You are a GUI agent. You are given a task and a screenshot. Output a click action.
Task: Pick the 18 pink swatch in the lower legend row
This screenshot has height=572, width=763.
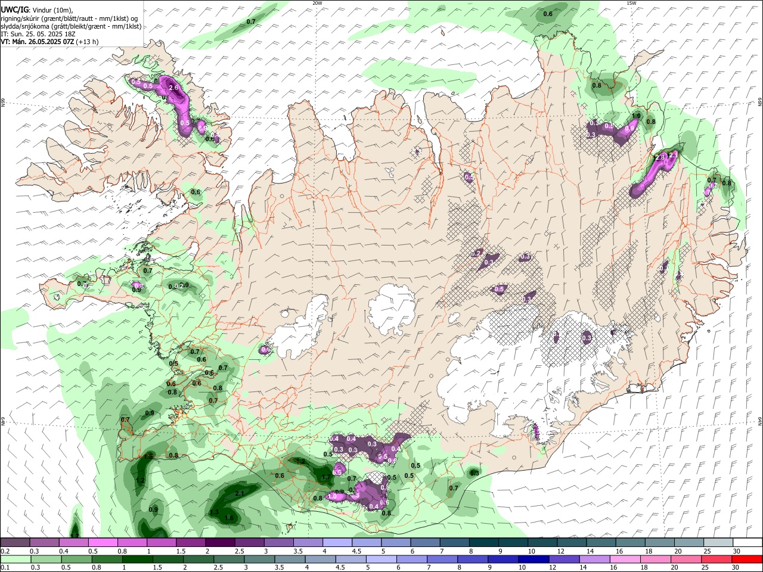pyautogui.click(x=655, y=559)
